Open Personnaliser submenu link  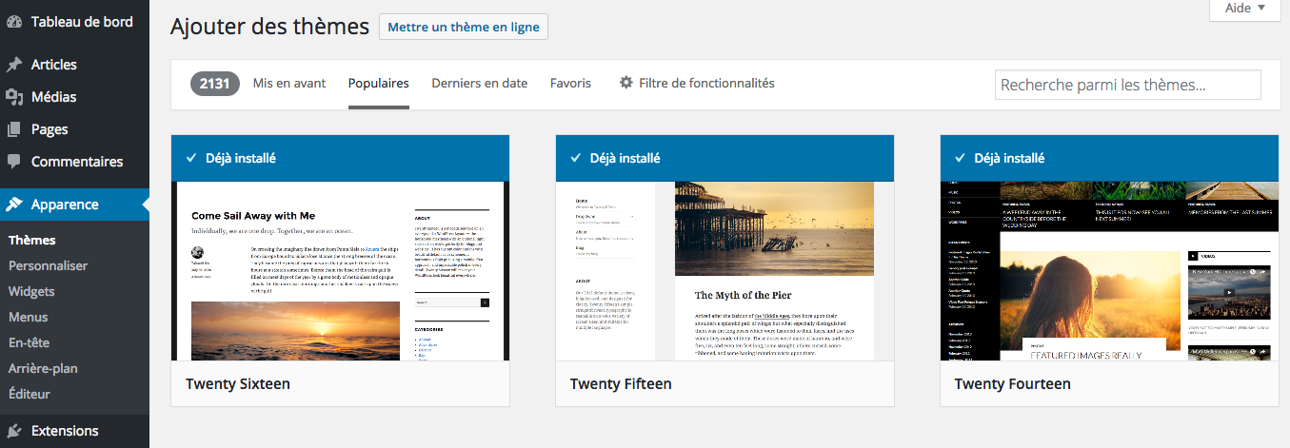pyautogui.click(x=48, y=266)
